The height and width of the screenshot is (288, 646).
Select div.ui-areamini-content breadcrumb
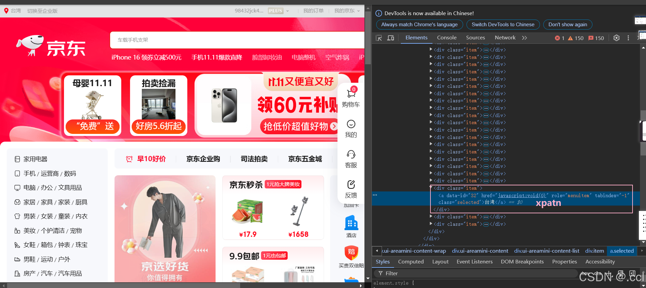[x=480, y=251]
